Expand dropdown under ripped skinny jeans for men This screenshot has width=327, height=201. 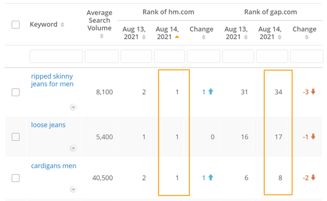(x=73, y=107)
